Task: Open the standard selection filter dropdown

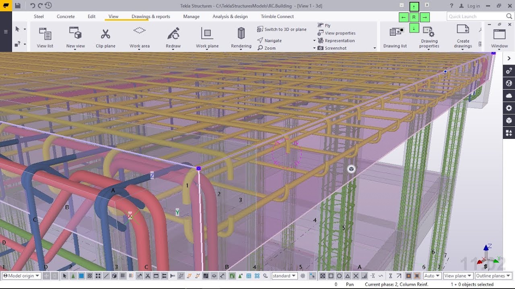Action: (x=284, y=276)
